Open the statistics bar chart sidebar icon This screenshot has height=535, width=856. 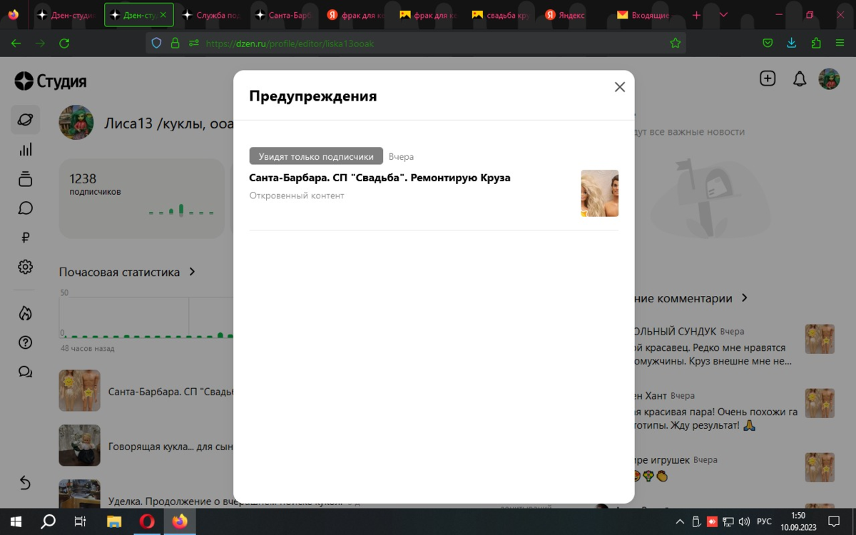click(25, 150)
